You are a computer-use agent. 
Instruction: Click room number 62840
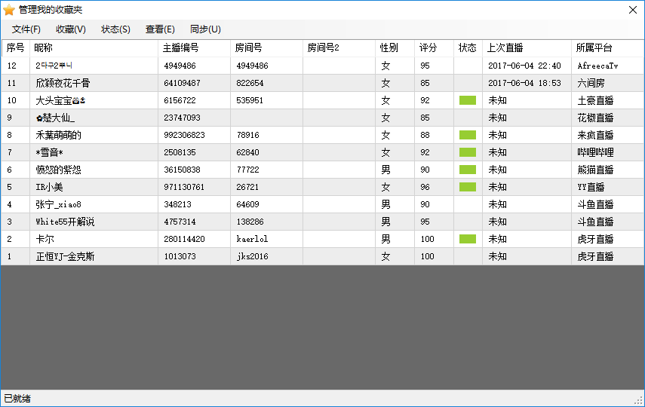coord(247,152)
